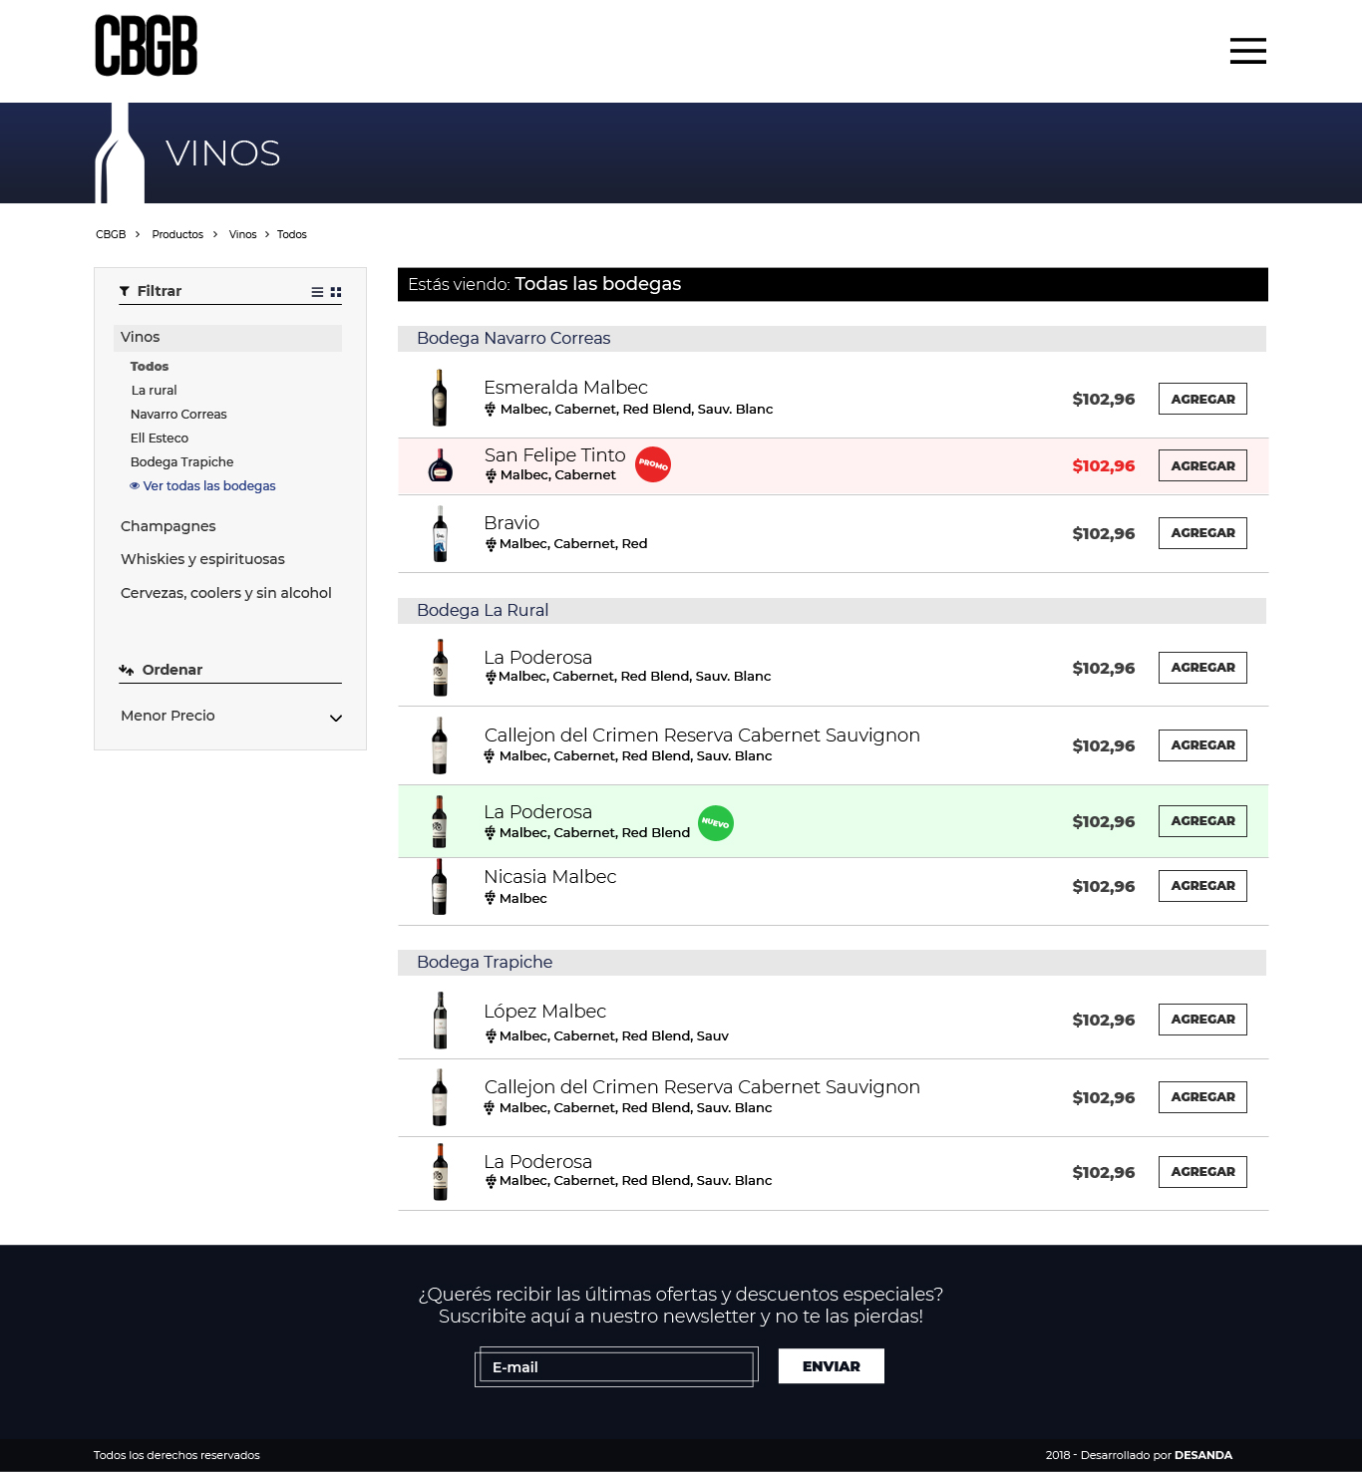1362x1472 pixels.
Task: Go to Vinos breadcrumb link
Action: pos(242,235)
